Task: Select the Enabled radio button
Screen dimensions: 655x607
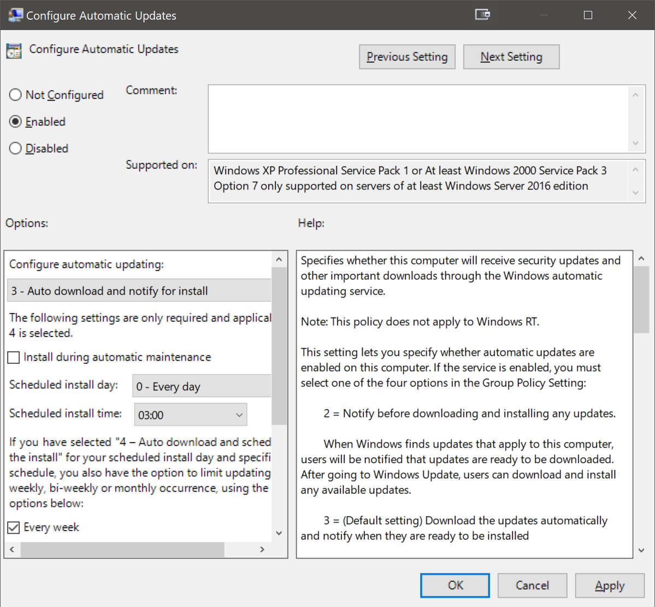Action: click(15, 121)
